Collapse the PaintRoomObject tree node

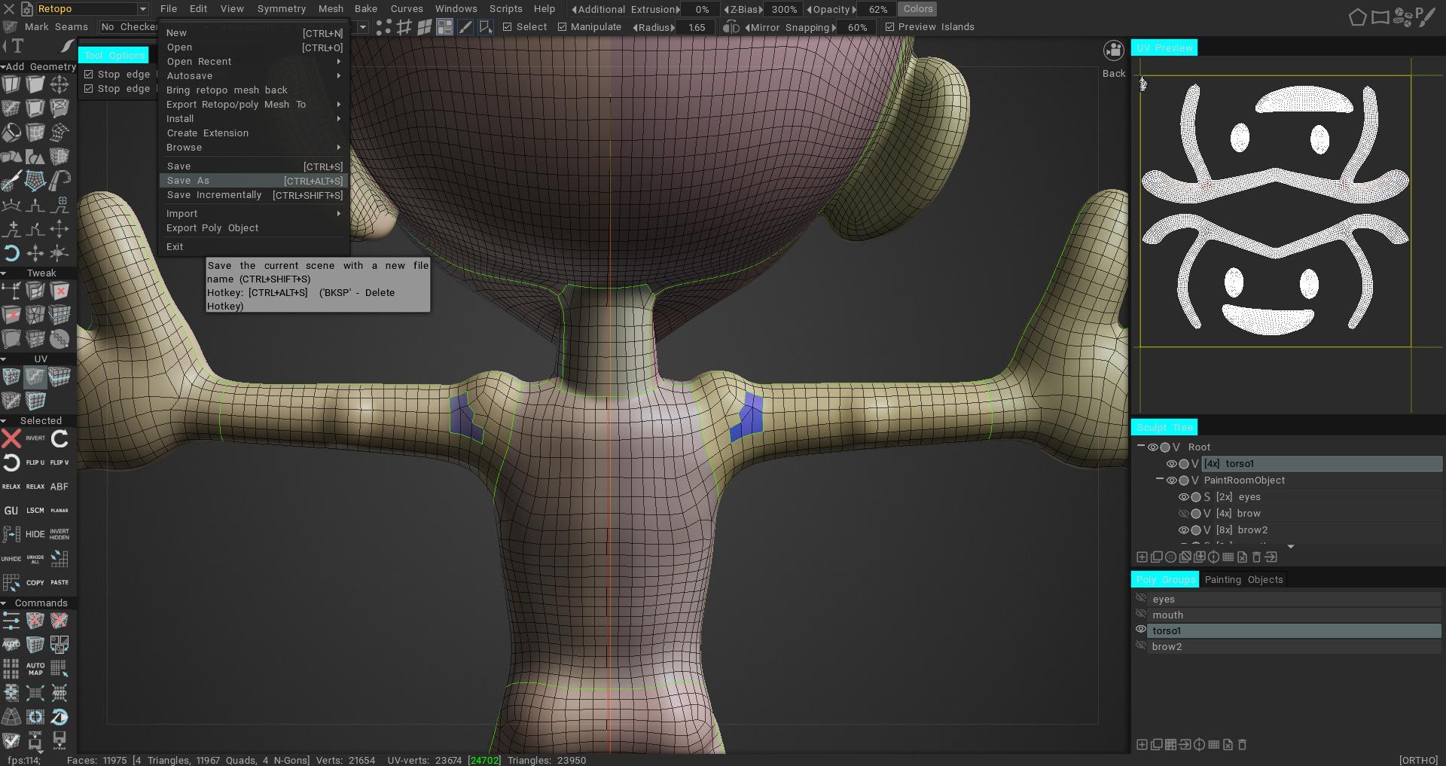tap(1160, 480)
